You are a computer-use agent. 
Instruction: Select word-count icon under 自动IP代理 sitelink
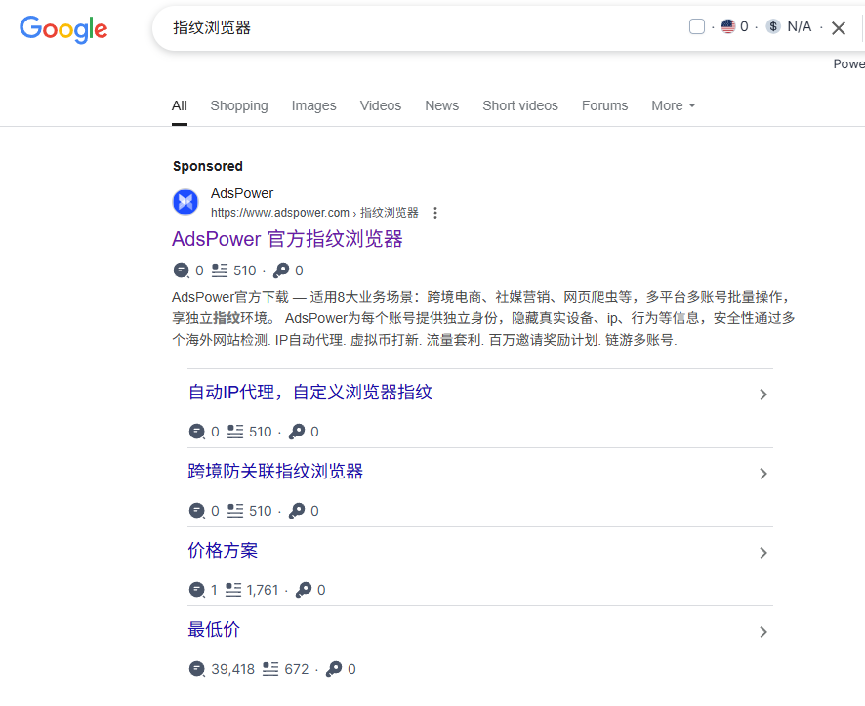[x=235, y=432]
